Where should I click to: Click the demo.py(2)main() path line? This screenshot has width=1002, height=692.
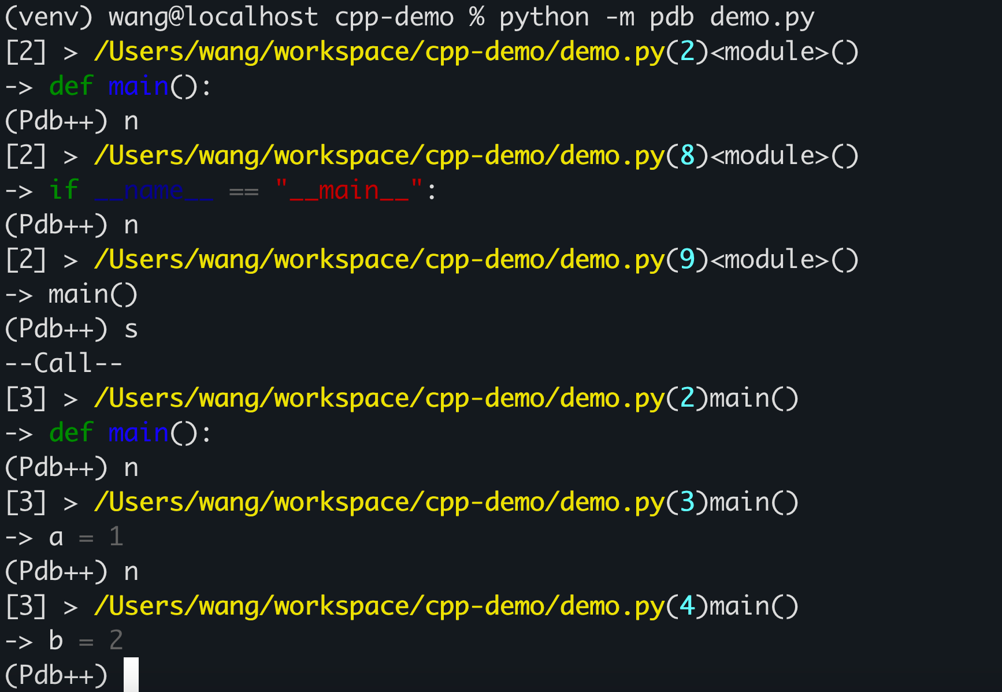pos(402,399)
